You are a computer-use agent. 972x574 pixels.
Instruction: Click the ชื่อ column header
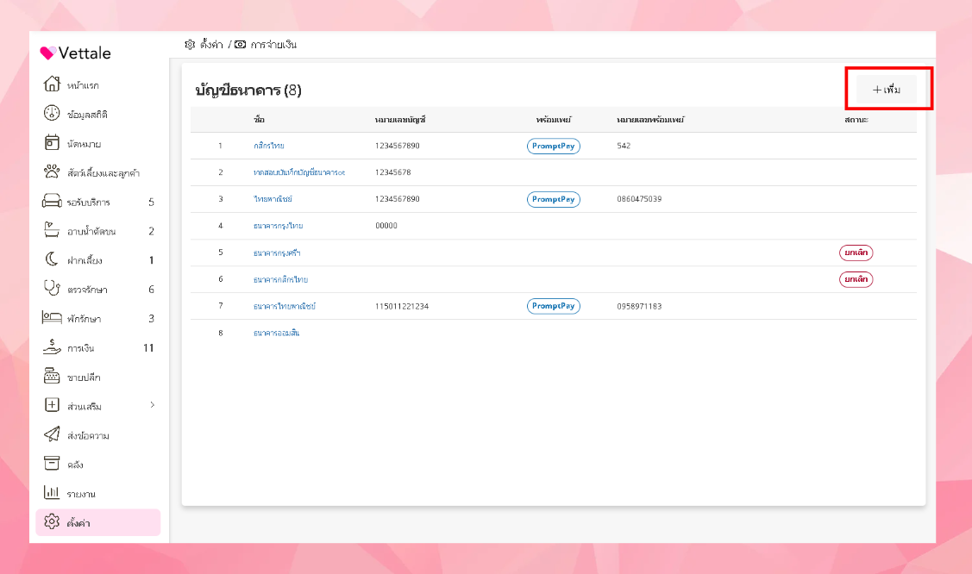click(259, 120)
